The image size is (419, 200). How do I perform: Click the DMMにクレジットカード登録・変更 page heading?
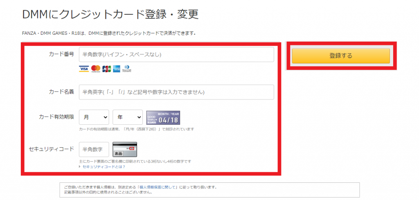click(110, 15)
